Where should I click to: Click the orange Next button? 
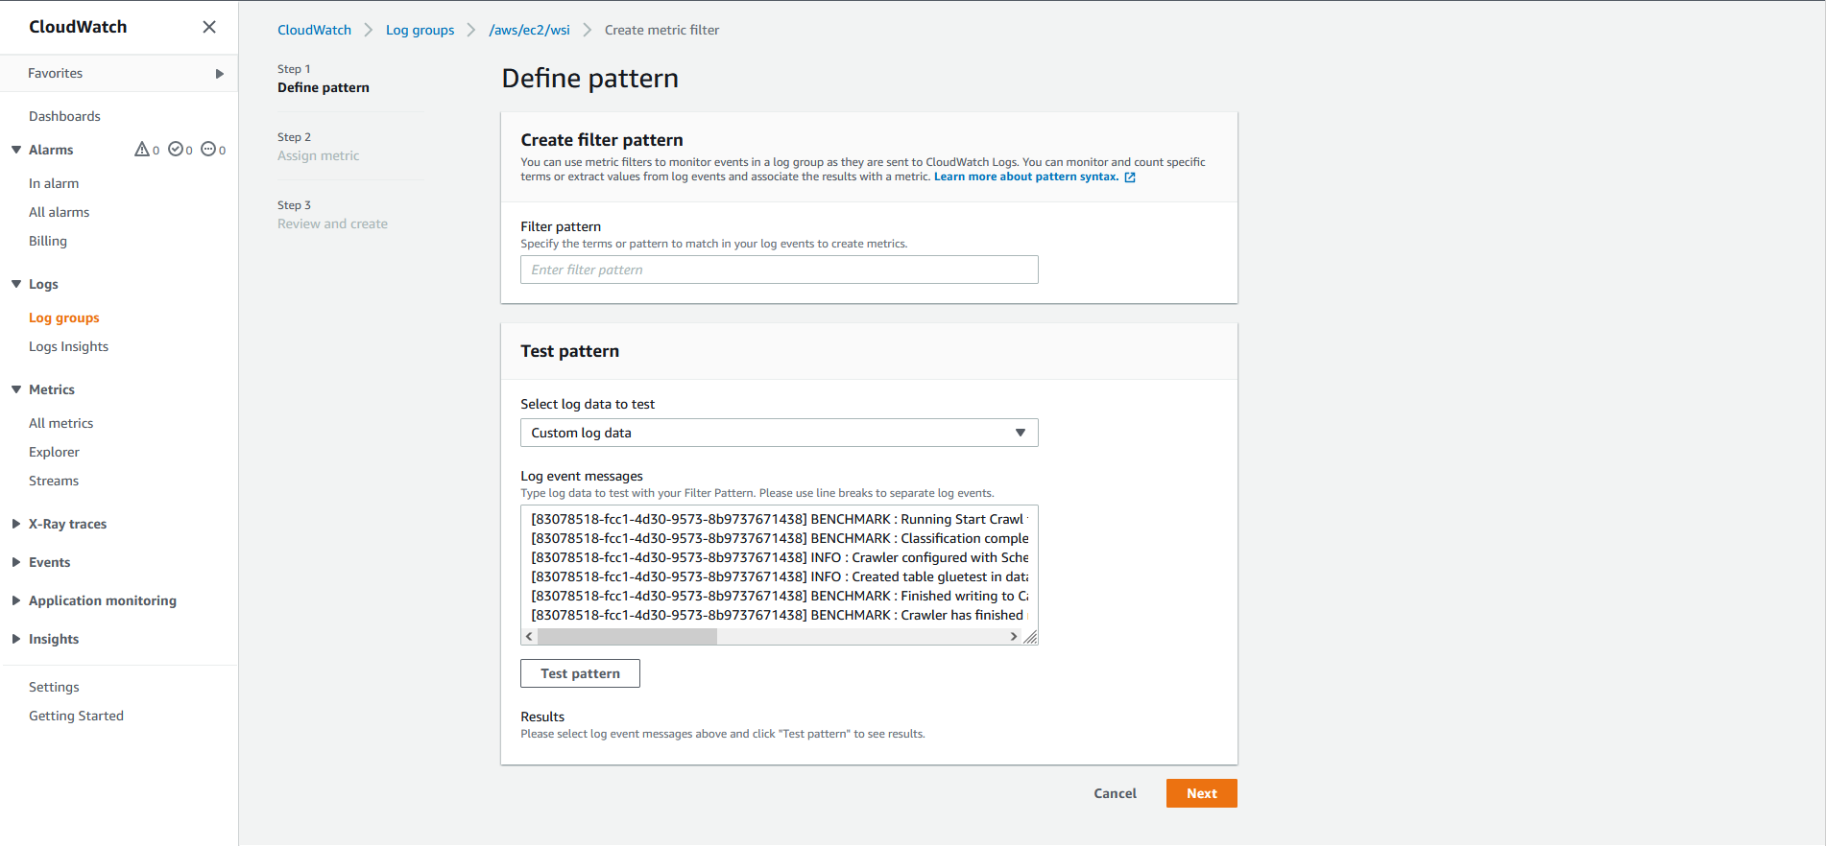[x=1201, y=793]
